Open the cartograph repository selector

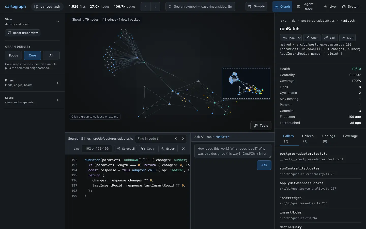point(47,7)
